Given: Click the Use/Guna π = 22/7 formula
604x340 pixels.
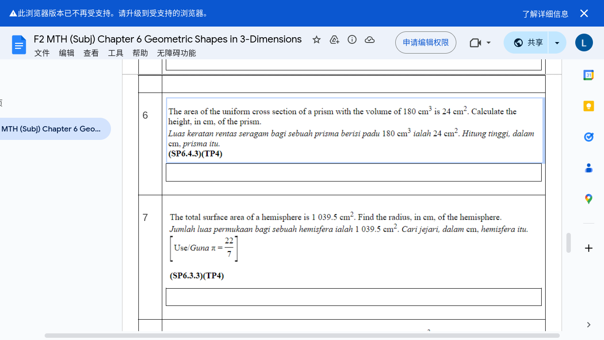Looking at the screenshot, I should pos(204,248).
